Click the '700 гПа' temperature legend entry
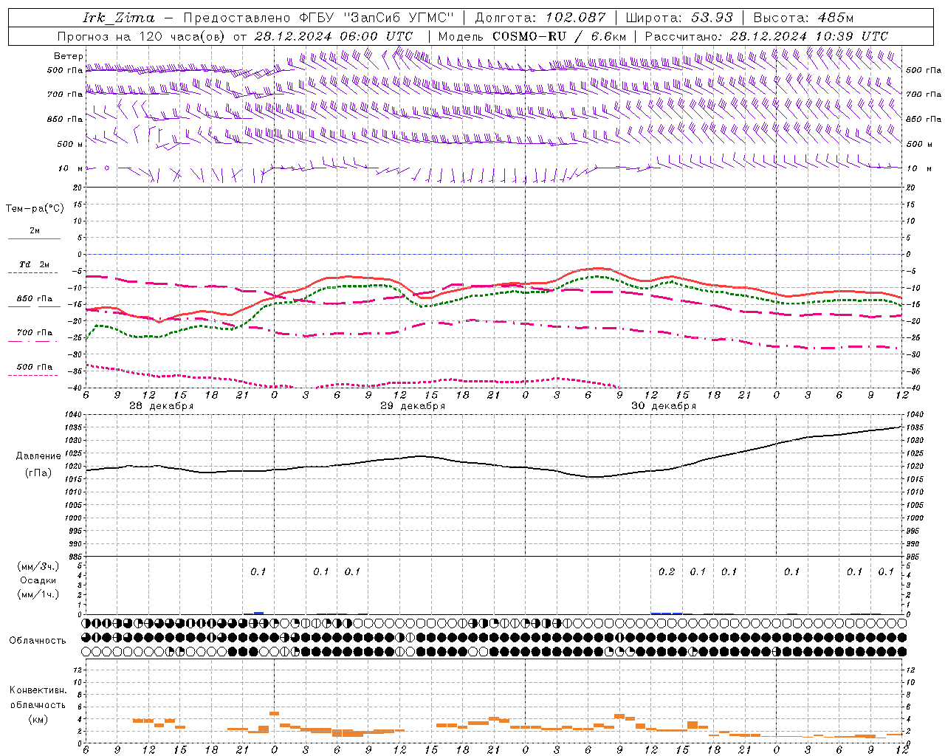This screenshot has height=756, width=945. click(x=34, y=333)
